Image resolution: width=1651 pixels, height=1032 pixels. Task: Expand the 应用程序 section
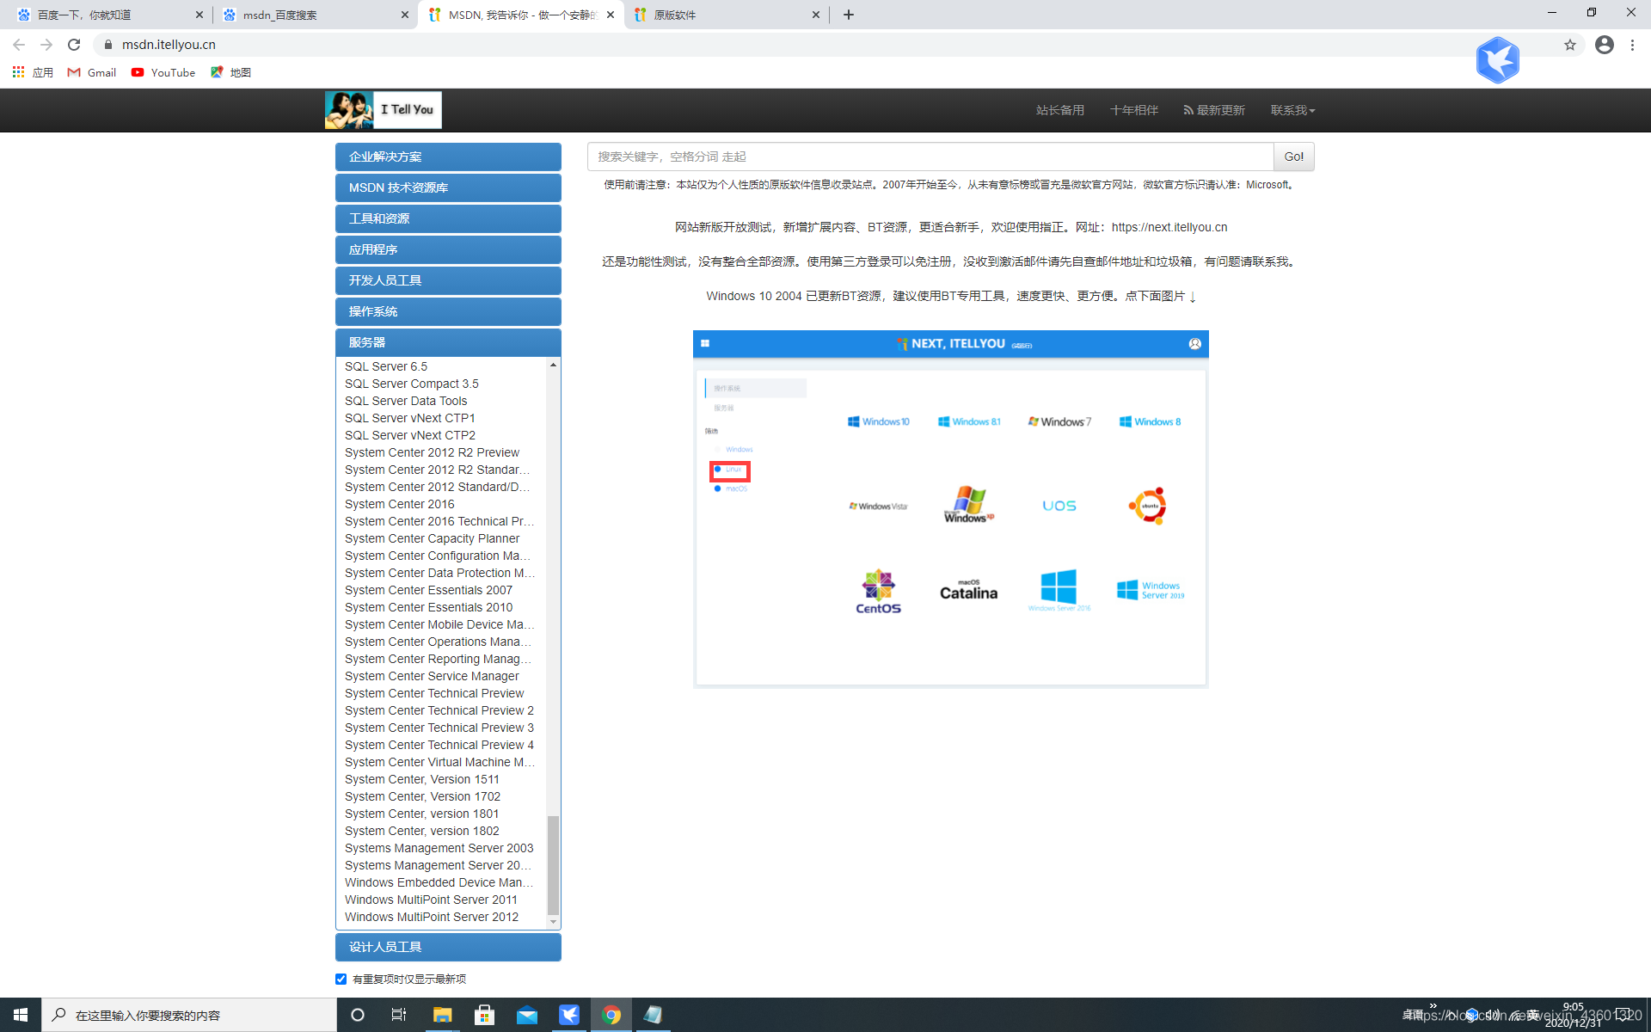click(x=448, y=249)
